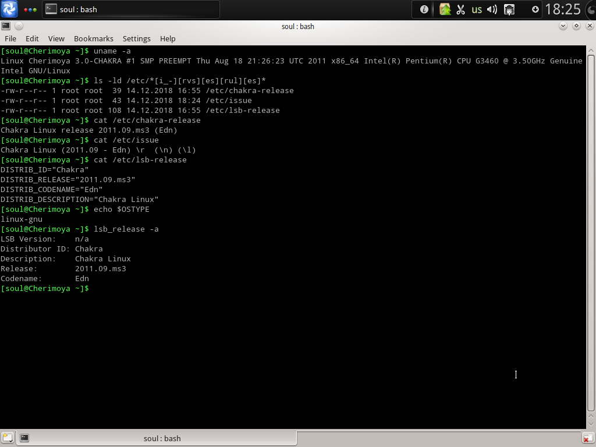
Task: Toggle the window 'on all desktops' pin button
Action: tap(19, 26)
